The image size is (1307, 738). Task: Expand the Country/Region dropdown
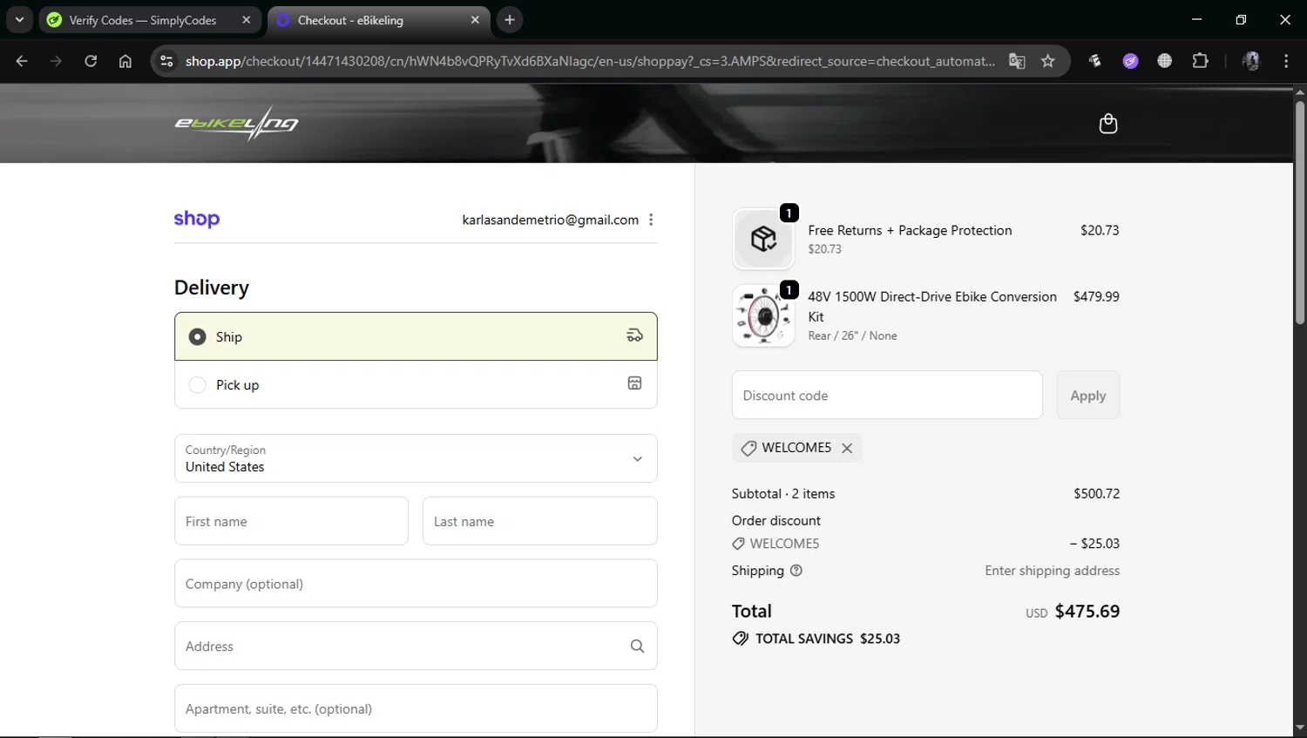416,458
